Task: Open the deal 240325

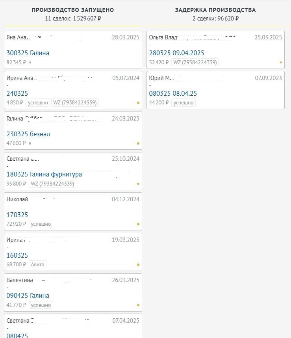Action: 17,93
